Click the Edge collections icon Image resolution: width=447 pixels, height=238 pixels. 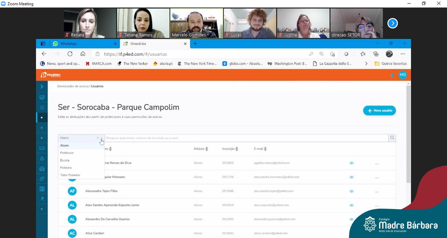tap(376, 54)
